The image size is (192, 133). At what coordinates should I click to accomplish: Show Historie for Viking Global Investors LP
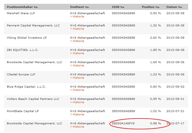(77, 41)
